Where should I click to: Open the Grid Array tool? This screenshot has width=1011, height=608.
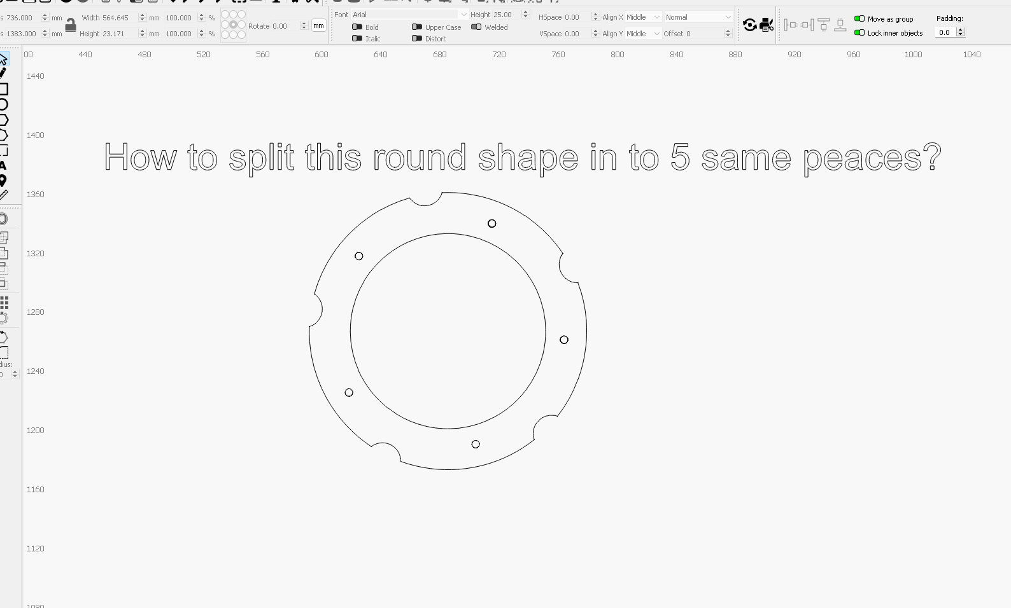[4, 302]
